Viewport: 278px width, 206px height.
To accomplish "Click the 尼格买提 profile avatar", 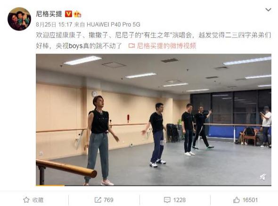I will [x=19, y=19].
